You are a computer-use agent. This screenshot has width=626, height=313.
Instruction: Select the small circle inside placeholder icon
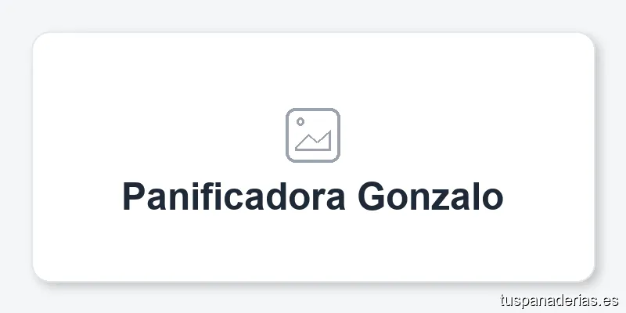click(x=300, y=121)
